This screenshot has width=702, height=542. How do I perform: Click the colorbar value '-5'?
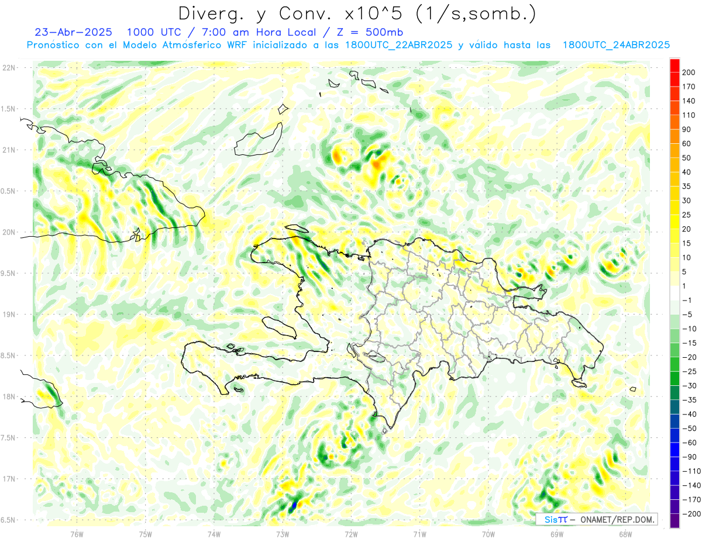click(x=687, y=315)
